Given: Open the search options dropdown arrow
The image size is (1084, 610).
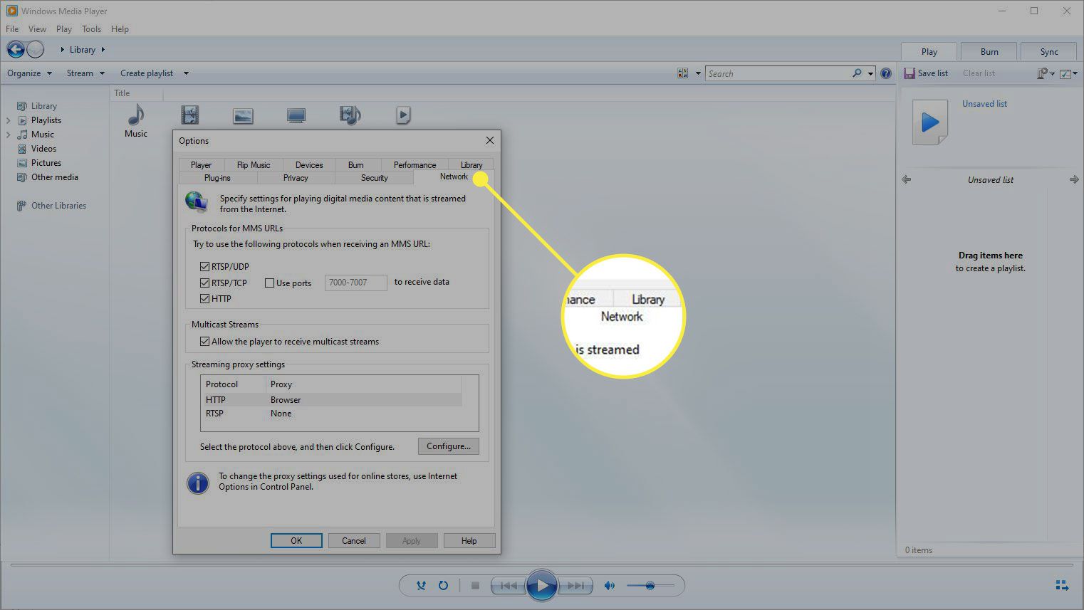Looking at the screenshot, I should [870, 73].
